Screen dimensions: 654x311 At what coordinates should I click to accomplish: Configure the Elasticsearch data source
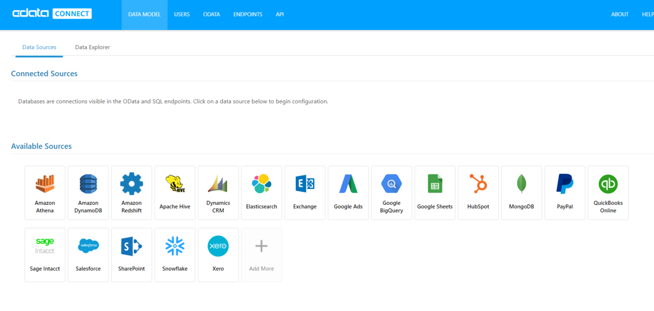click(262, 193)
